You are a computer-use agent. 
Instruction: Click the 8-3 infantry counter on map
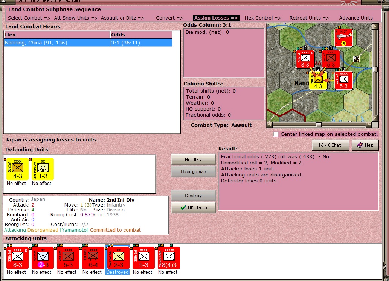[x=305, y=59]
